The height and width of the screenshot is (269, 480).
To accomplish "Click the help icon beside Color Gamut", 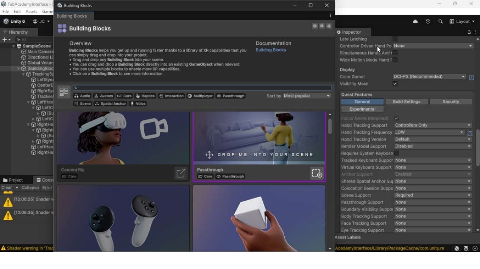I will pos(472,77).
